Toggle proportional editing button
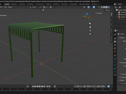Screen dimensions: 126x94 tap(51, 7)
